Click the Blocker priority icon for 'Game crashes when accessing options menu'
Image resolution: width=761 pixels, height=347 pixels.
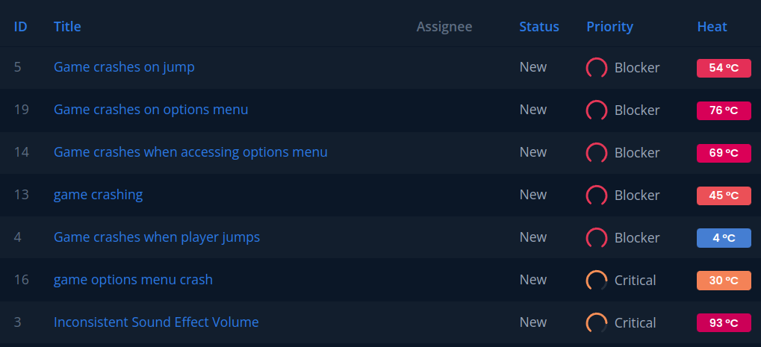pyautogui.click(x=596, y=153)
